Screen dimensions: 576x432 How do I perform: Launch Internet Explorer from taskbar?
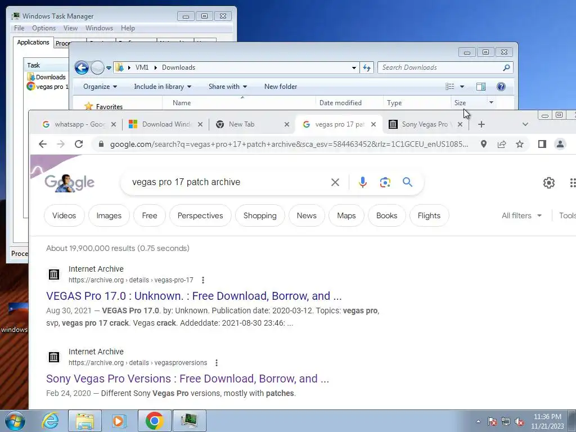(50, 421)
